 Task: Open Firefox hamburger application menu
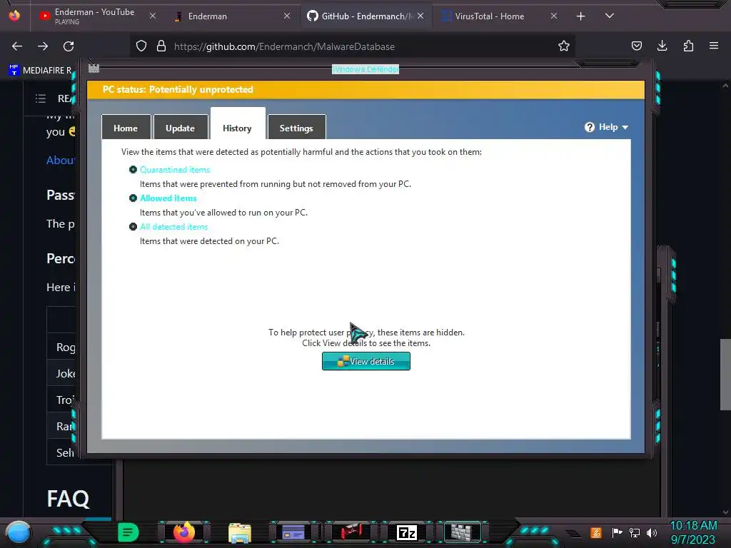coord(714,46)
